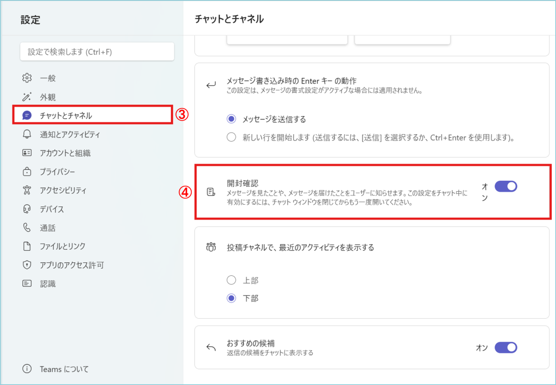Image resolution: width=556 pixels, height=385 pixels.
Task: Open the 認識 settings section
Action: (48, 283)
